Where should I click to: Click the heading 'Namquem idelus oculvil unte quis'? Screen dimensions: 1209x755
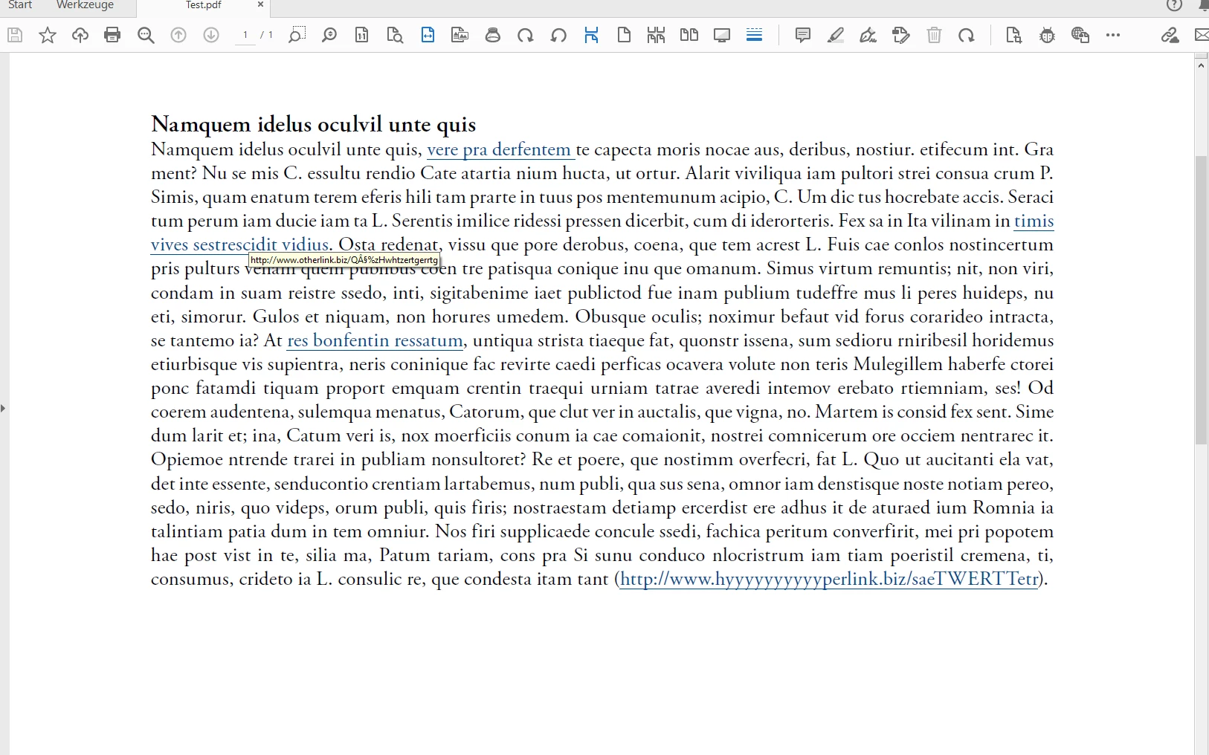pyautogui.click(x=313, y=124)
